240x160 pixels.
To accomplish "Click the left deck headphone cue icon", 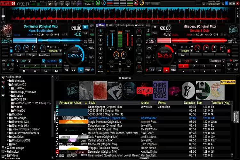I will (x=111, y=49).
